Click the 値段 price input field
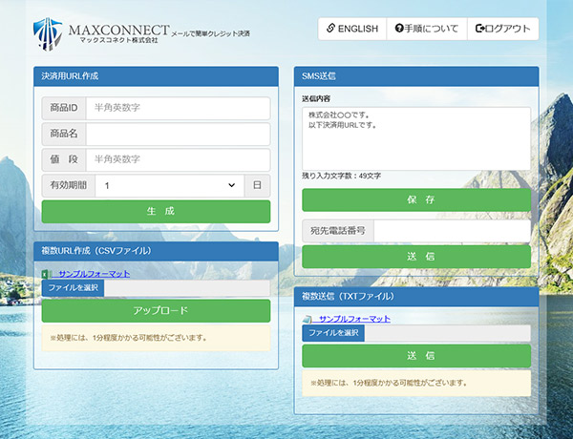 coord(178,159)
